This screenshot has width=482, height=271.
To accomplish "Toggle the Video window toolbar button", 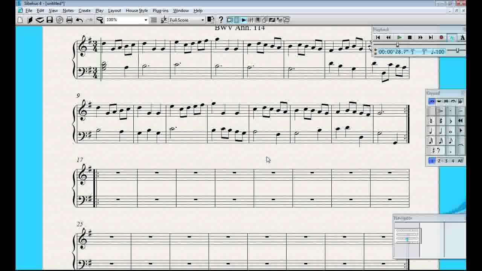I will (272, 20).
